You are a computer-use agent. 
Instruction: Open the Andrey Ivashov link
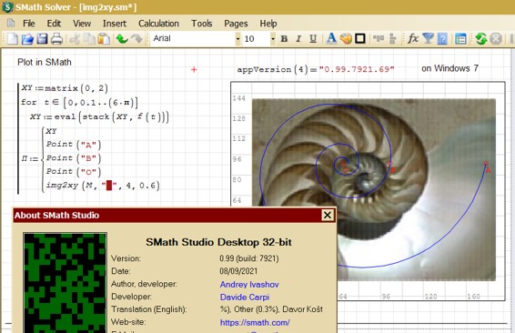(x=249, y=284)
